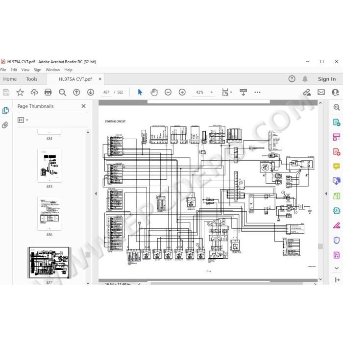This screenshot has width=343, height=343.
Task: Click the document horizontal scrollbar
Action: pos(227,283)
